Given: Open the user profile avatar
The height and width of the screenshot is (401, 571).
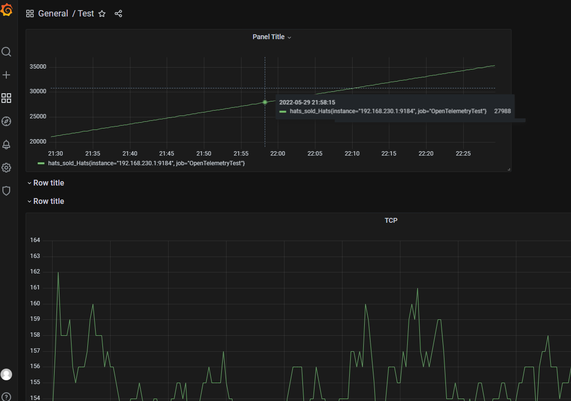Looking at the screenshot, I should [6, 374].
